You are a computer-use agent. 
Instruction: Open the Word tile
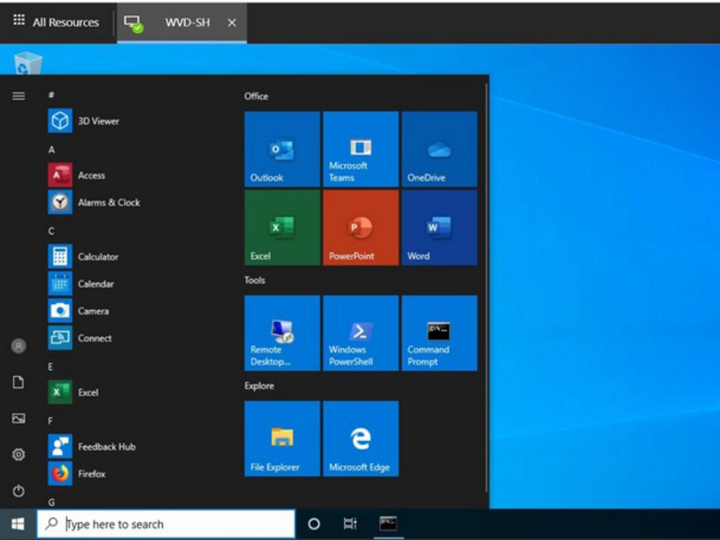[439, 227]
